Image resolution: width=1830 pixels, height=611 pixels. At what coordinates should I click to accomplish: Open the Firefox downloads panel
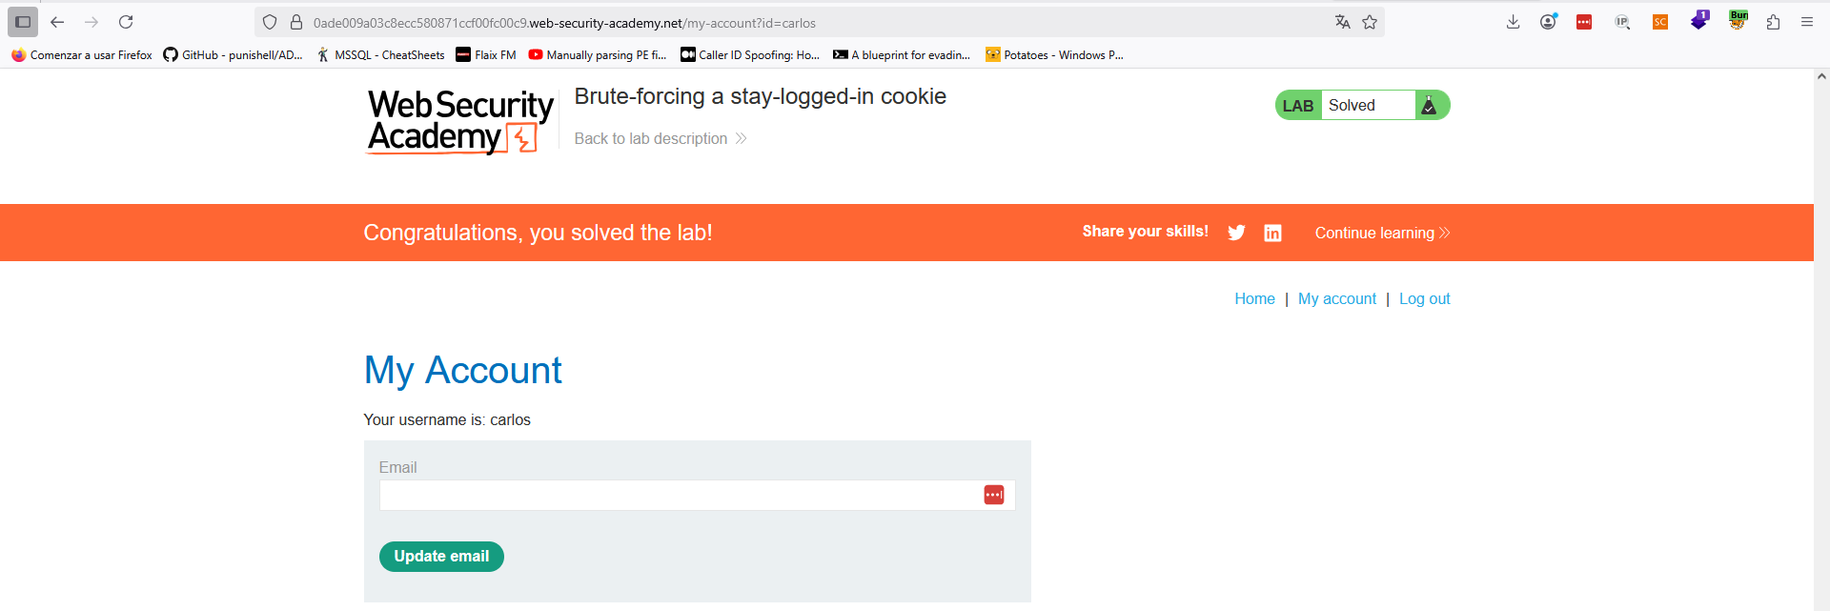[x=1513, y=22]
